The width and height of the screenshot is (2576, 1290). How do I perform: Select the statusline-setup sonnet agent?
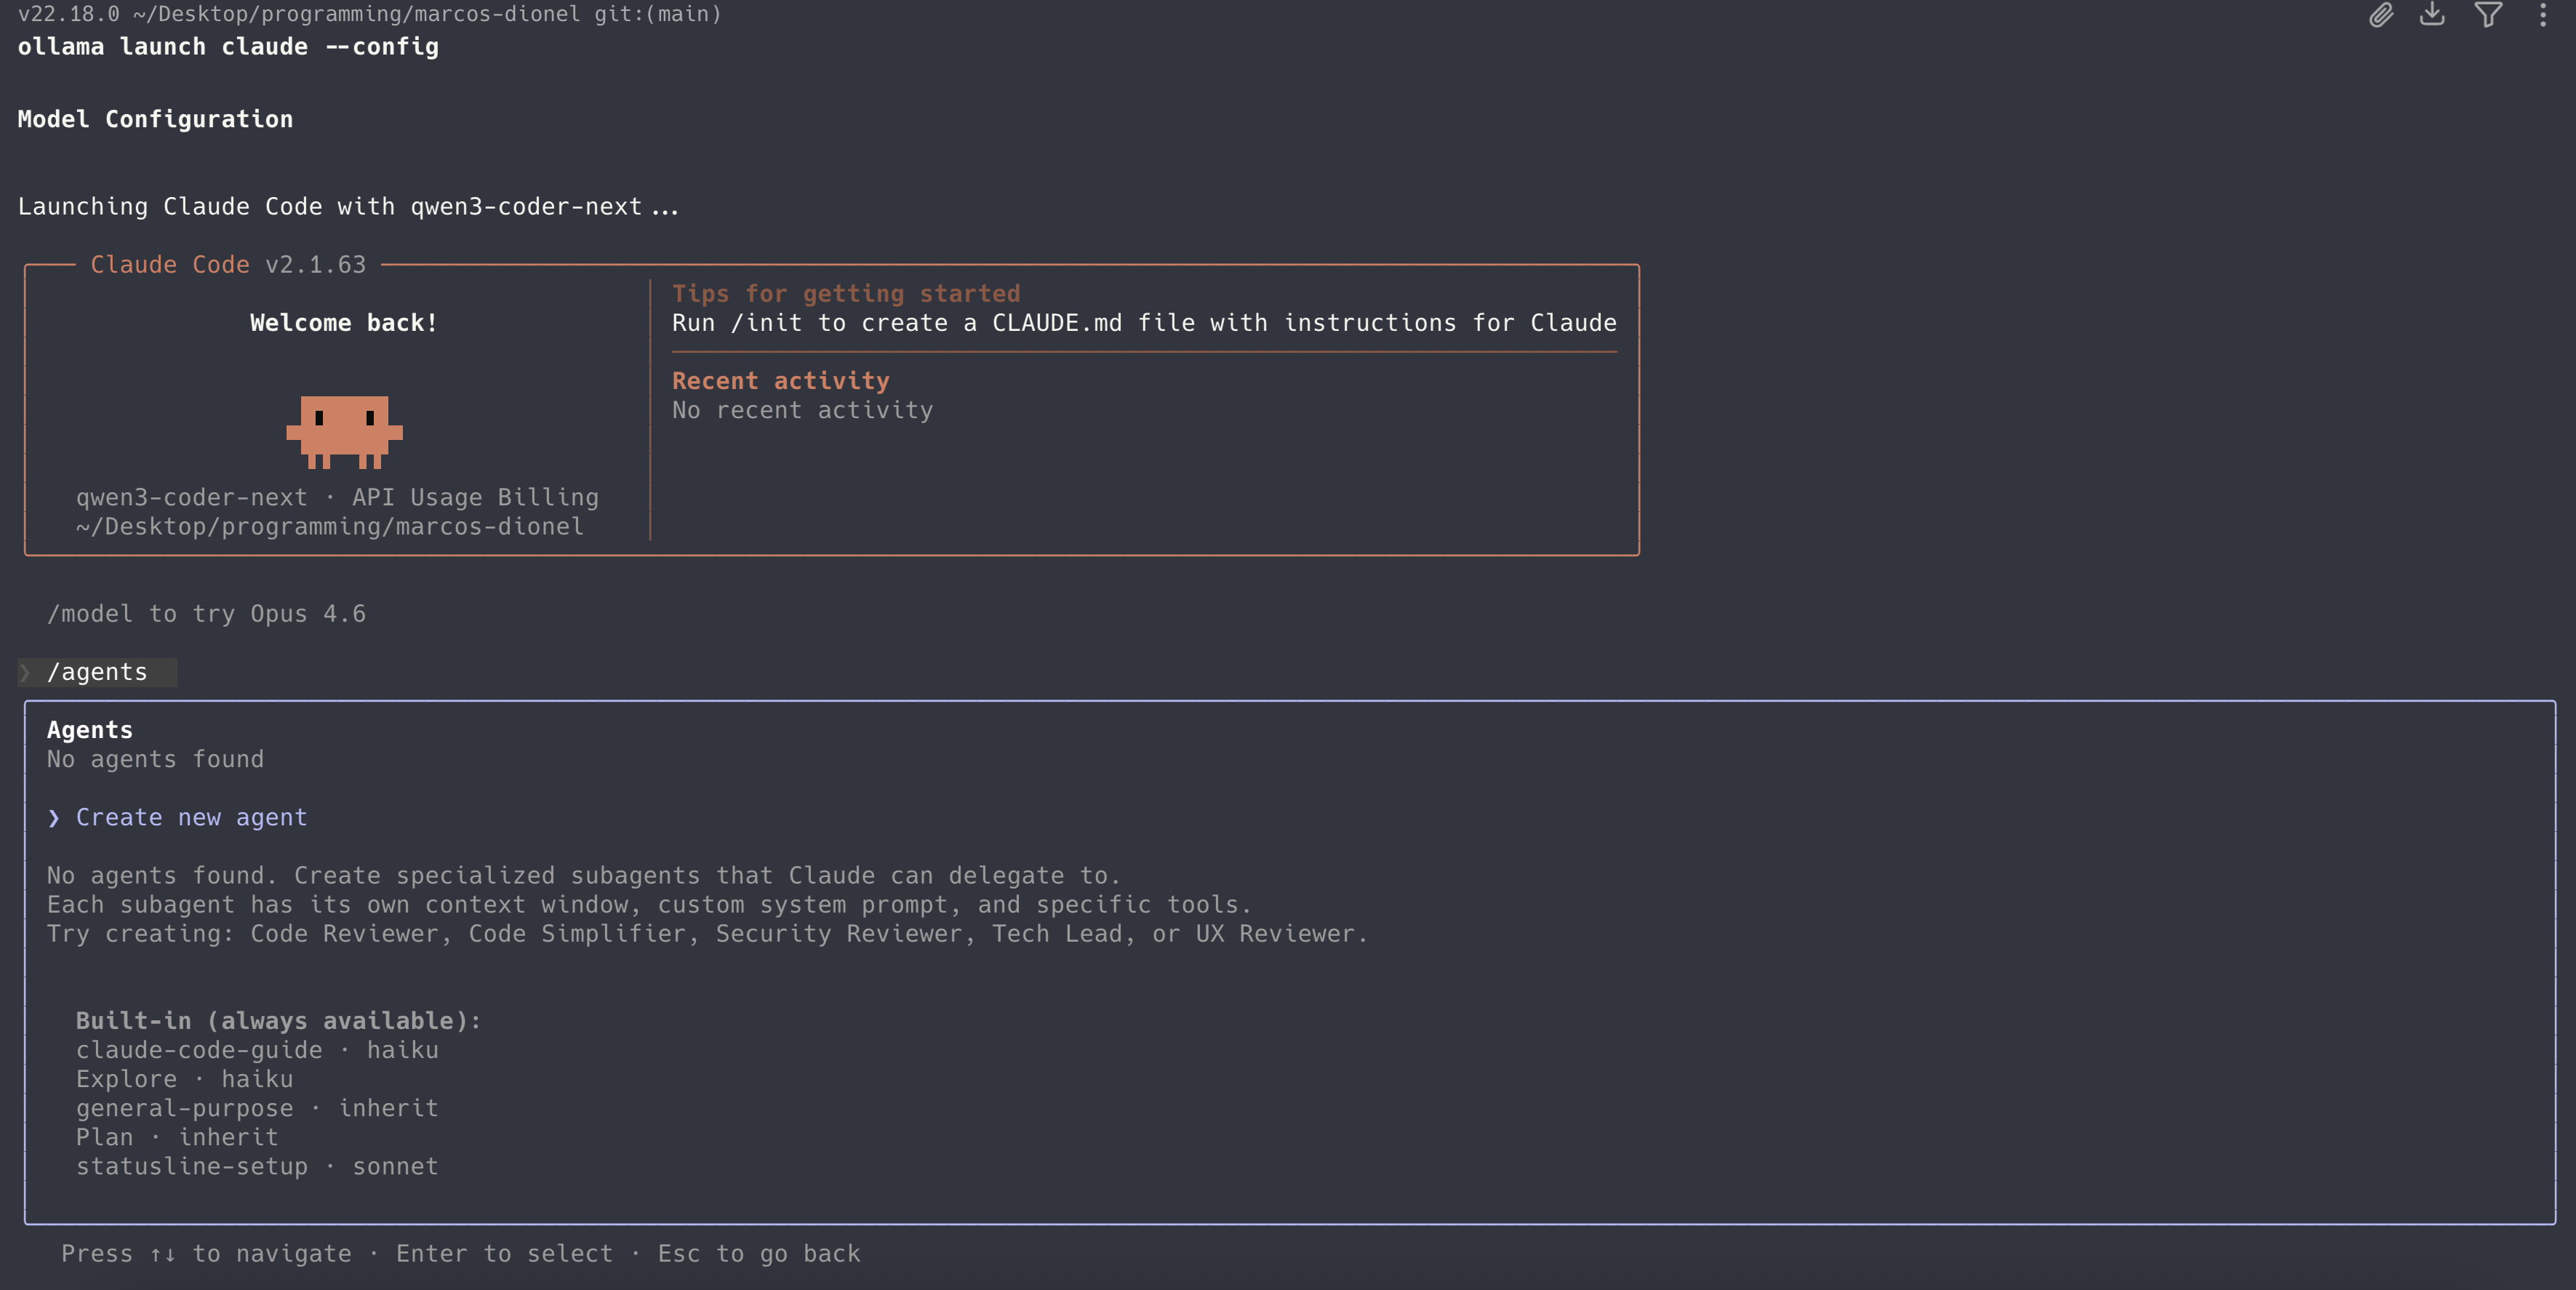(257, 1166)
